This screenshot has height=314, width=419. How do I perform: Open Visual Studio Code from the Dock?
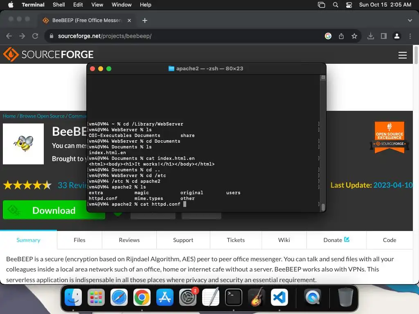[279, 297]
